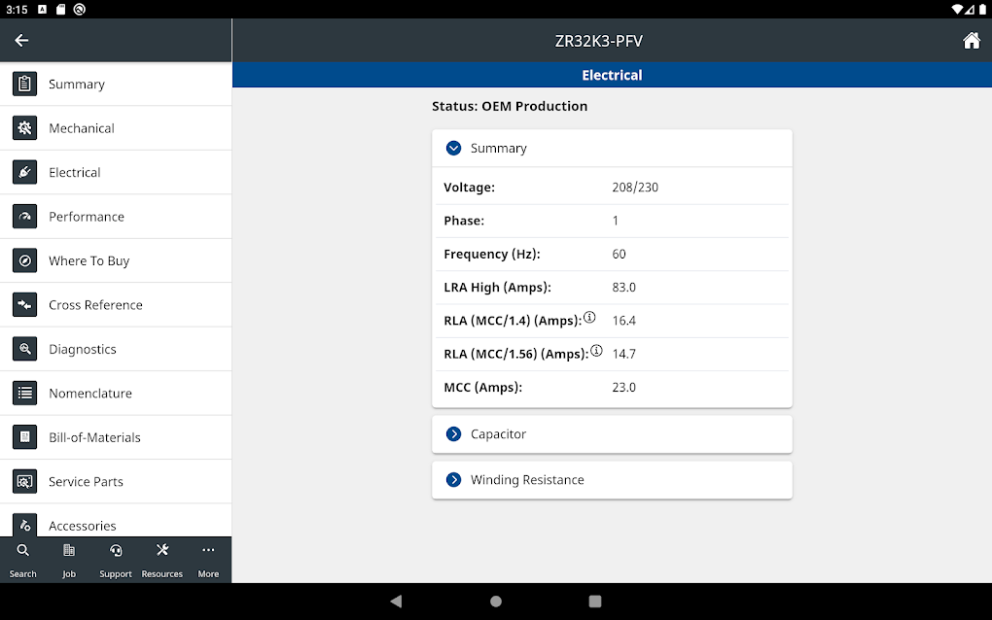Viewport: 992px width, 620px height.
Task: Click the Voltage value 208/230
Action: pyautogui.click(x=635, y=188)
